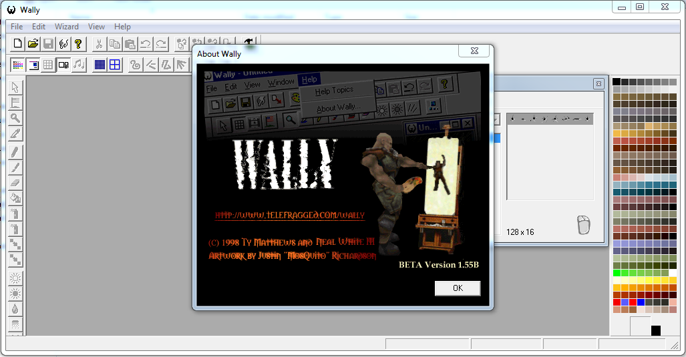Click the blue four-pane coarse grid icon
Screen dimensions: 686x357
115,65
